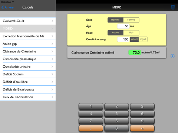The width and height of the screenshot is (178, 133).
Task: Tap chevron on Excrétion fractionnelle de Na row
Action: pos(52,36)
